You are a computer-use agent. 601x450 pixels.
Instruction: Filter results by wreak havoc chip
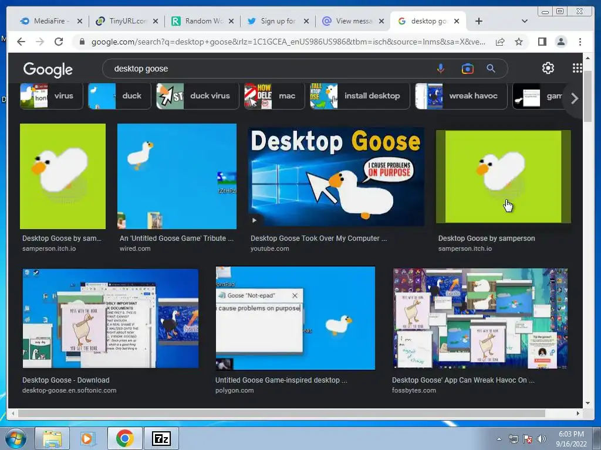461,96
